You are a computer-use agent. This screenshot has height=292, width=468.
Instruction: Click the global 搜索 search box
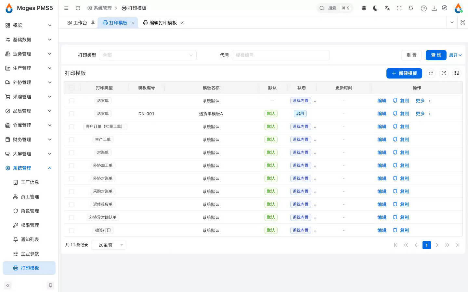pos(335,8)
